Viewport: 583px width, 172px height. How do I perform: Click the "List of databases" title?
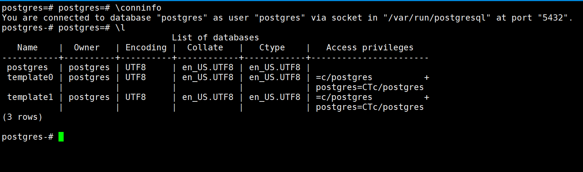click(215, 37)
